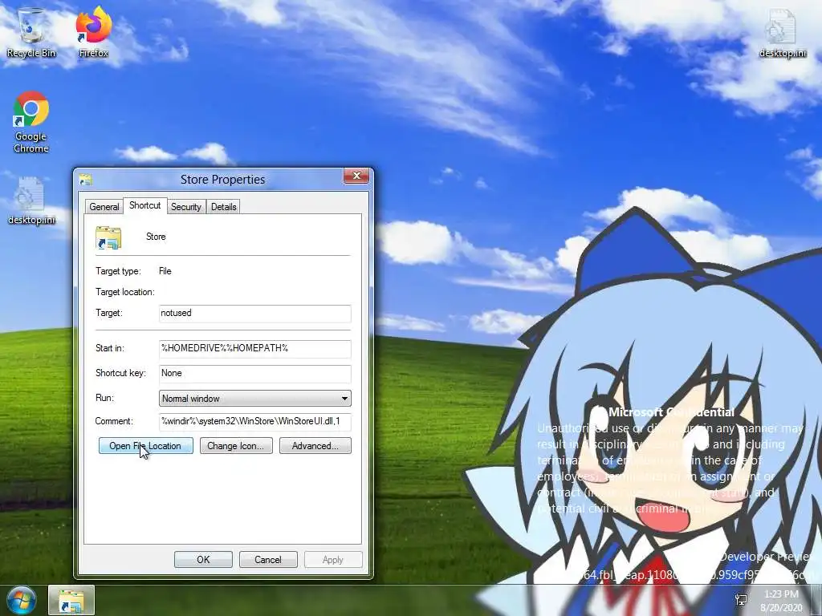Click the grayed Apply button
Screen dimensions: 822x616
pos(333,559)
